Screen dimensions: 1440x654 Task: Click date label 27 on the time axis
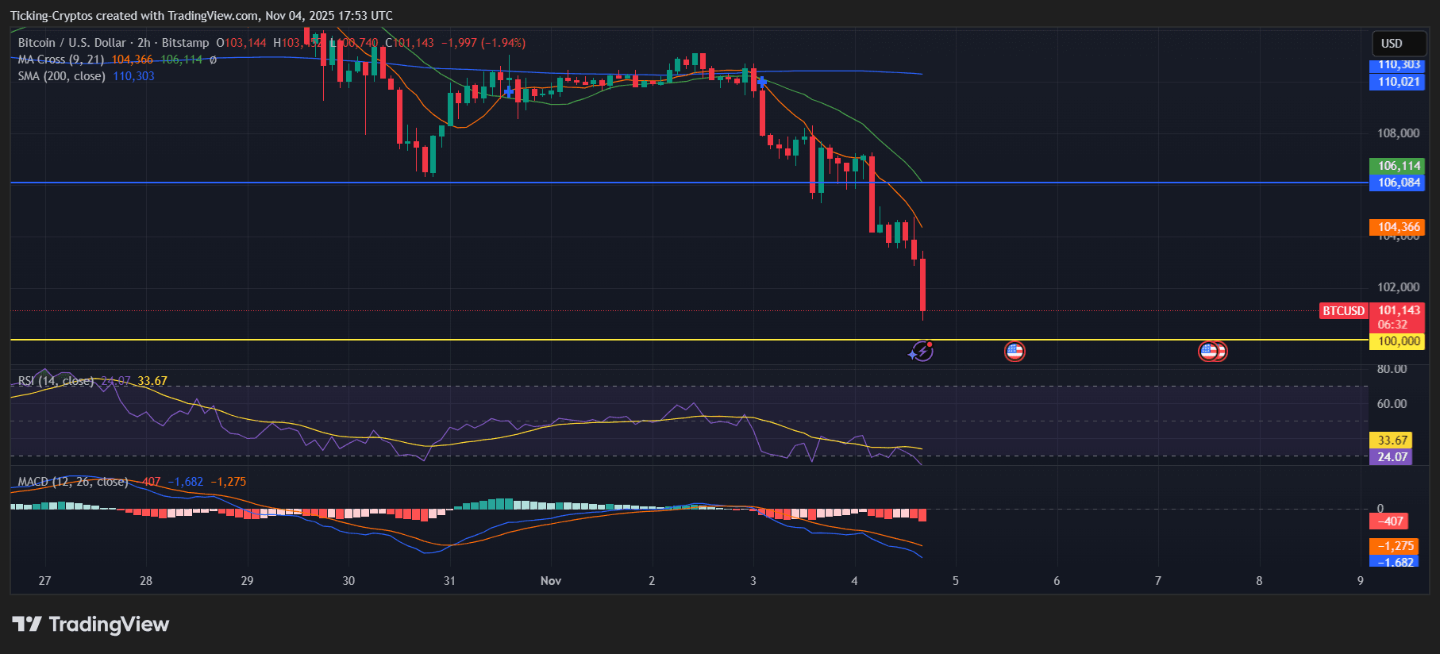45,581
